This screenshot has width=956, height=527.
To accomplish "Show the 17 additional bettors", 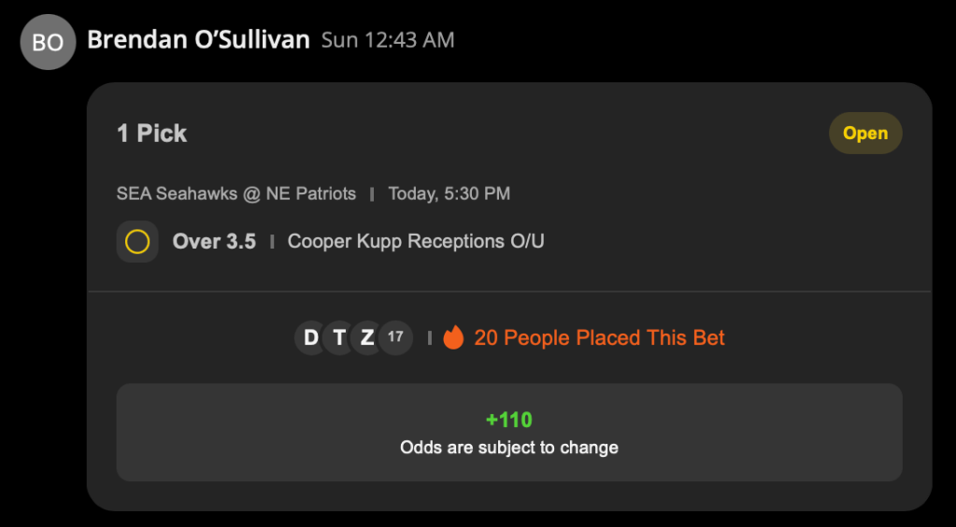I will [x=395, y=337].
